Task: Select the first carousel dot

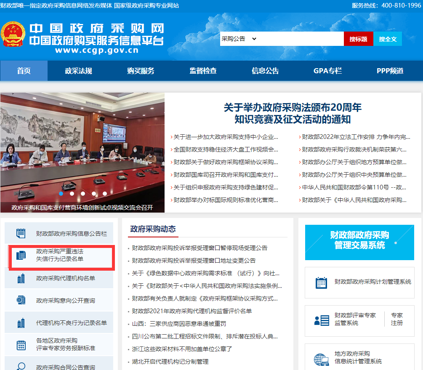Action: [61, 194]
